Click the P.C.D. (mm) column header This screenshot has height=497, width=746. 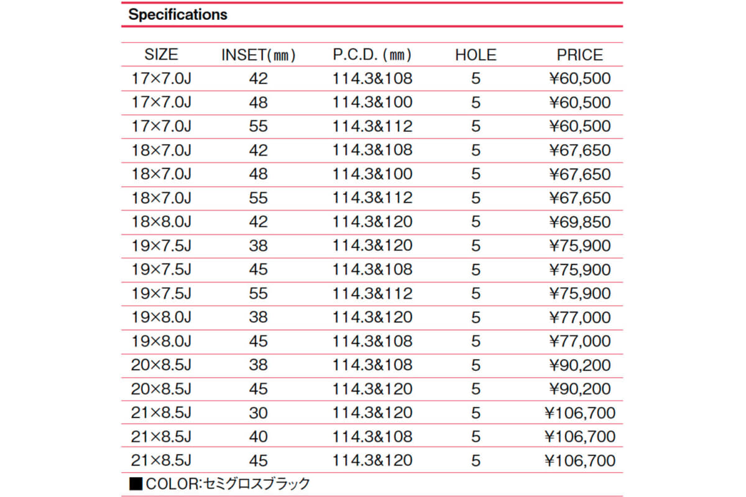[372, 55]
